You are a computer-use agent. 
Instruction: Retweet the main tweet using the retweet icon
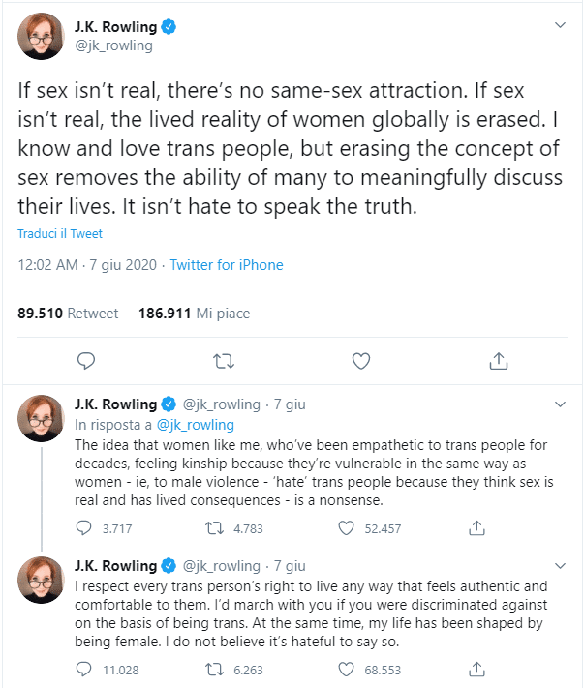click(223, 361)
